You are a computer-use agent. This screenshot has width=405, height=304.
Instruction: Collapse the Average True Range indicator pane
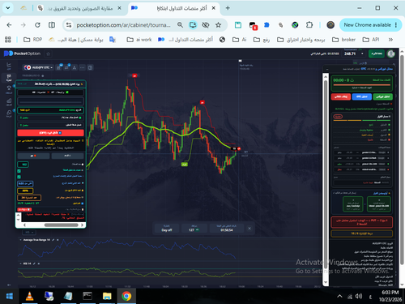[x=21, y=240]
